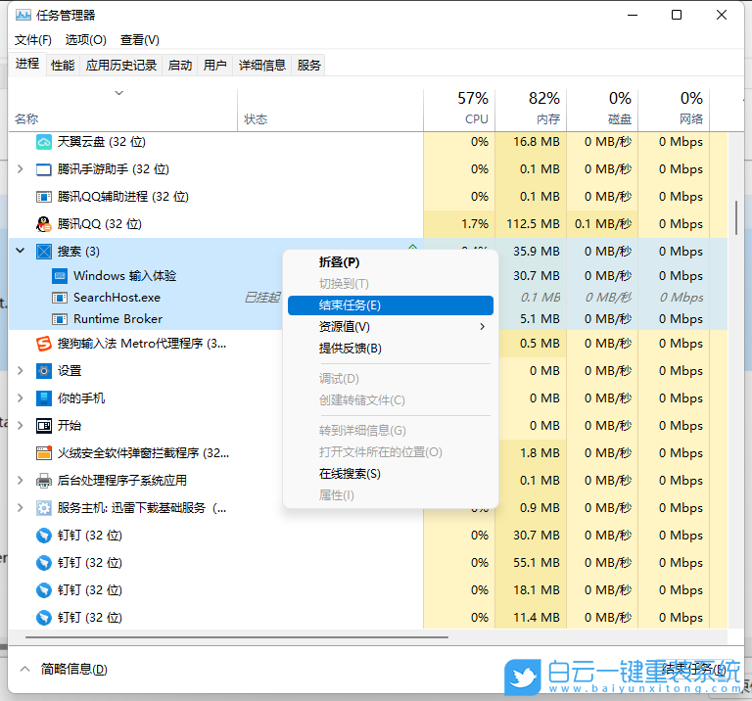The height and width of the screenshot is (701, 752).
Task: Expand the 后台处理程序子系统应用 row
Action: coord(21,481)
